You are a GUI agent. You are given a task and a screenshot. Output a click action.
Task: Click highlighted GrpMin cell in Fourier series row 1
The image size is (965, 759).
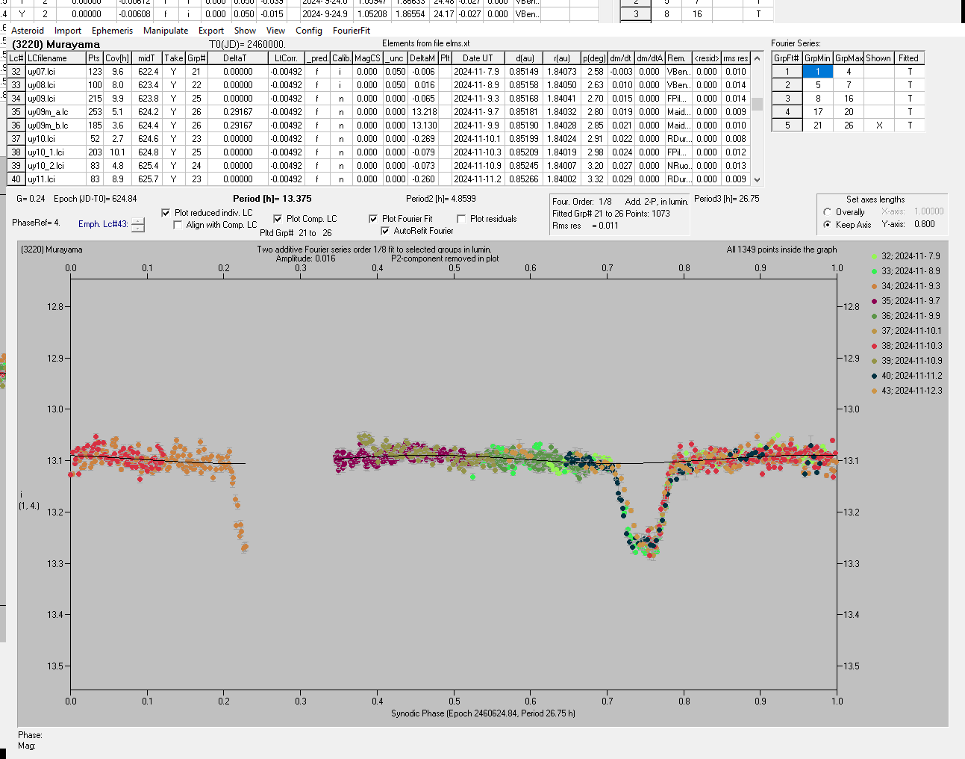(x=817, y=72)
